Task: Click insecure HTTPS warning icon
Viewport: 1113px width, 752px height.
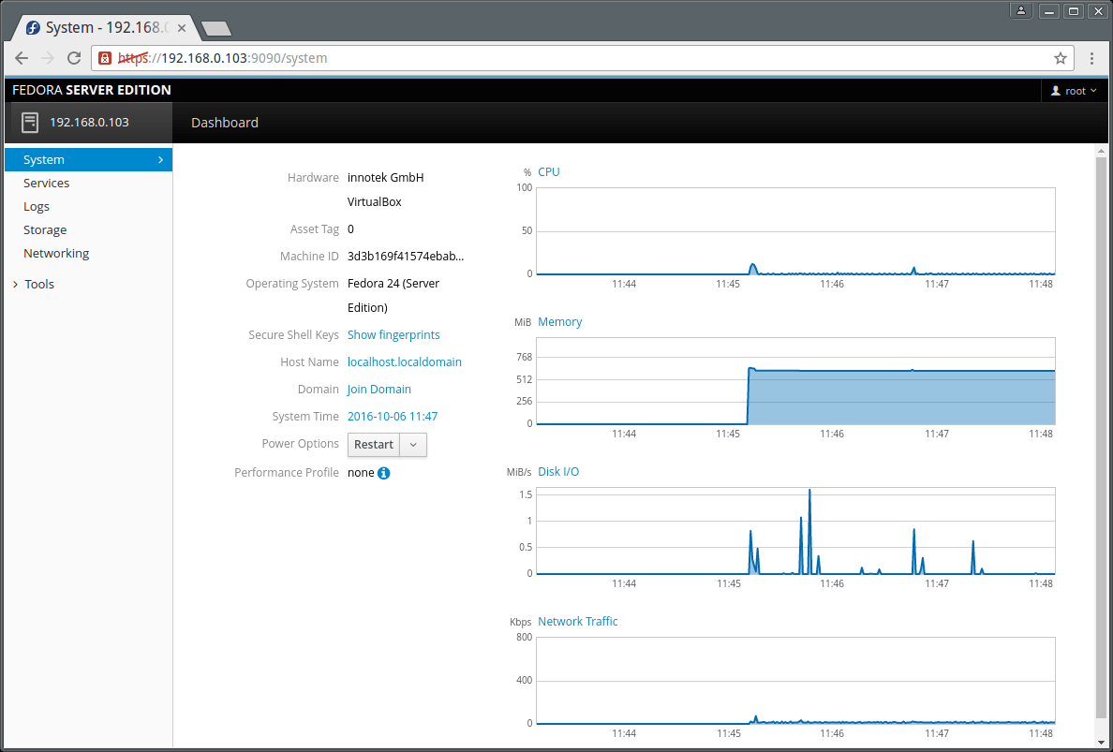Action: (x=106, y=58)
